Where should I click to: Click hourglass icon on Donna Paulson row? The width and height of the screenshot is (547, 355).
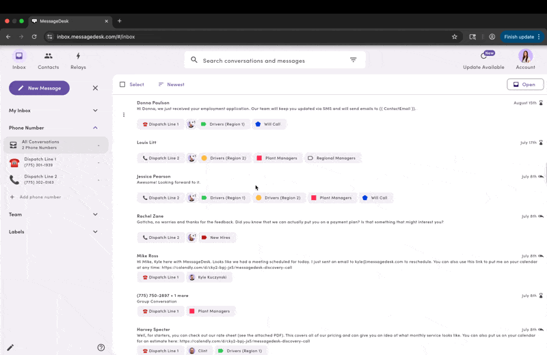coord(541,103)
